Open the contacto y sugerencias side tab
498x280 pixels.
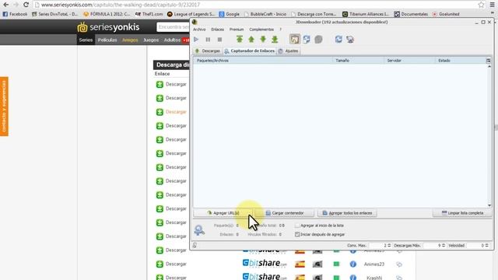(x=4, y=107)
